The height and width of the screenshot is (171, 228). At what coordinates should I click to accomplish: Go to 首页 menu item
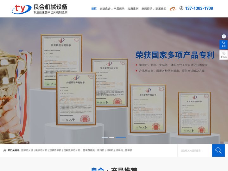pyautogui.click(x=94, y=9)
